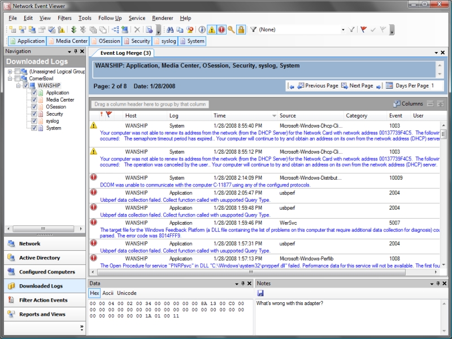Open the filter dropdown showing (None)
Screen dimensions: 452x339
click(x=342, y=29)
